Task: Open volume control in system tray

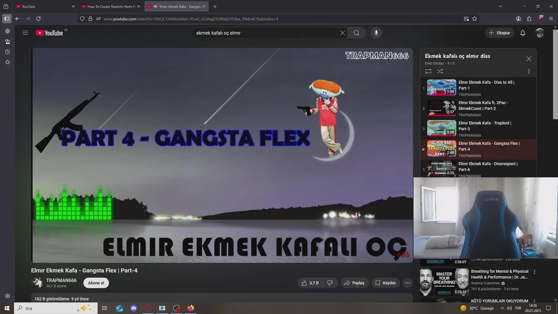Action: coord(509,308)
